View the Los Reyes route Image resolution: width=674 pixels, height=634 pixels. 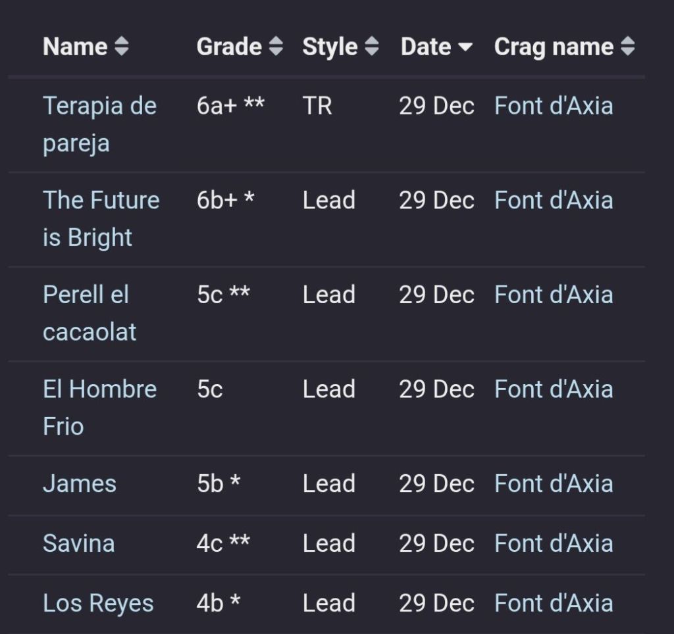(x=98, y=604)
